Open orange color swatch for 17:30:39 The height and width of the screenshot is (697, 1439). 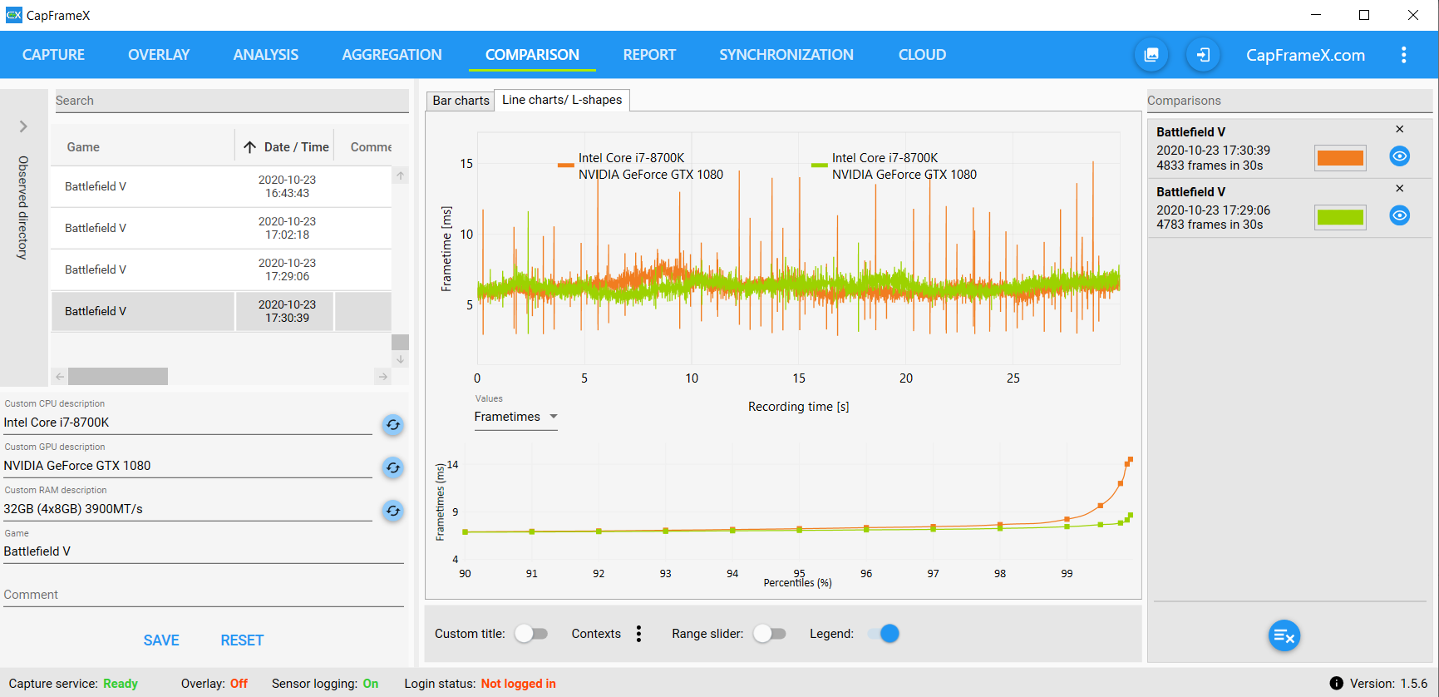click(x=1340, y=158)
